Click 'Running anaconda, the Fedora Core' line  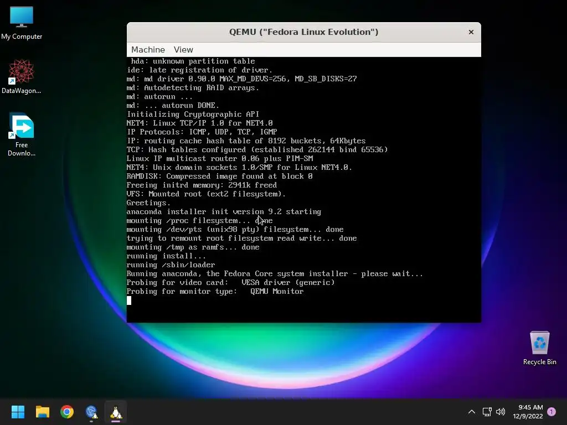(275, 273)
